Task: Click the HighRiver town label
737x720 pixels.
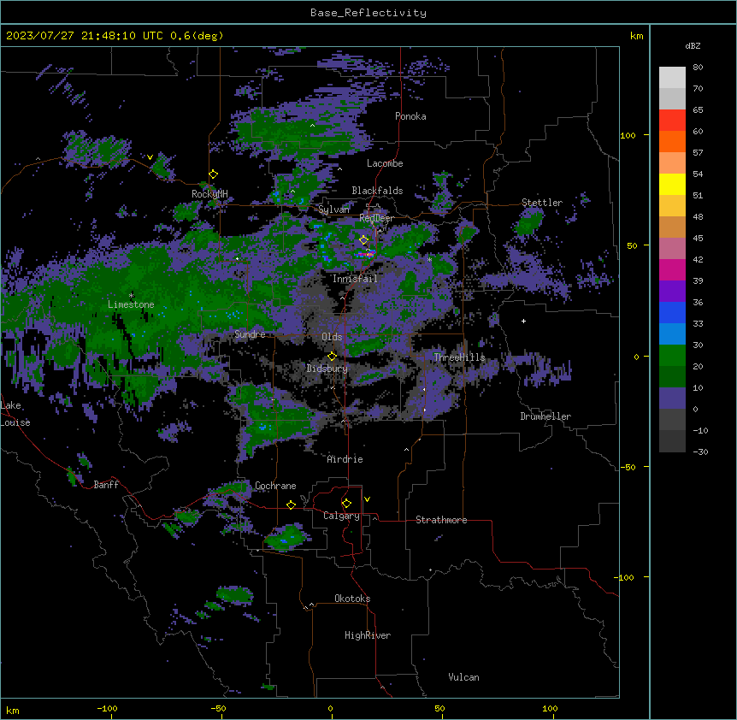Action: (x=368, y=635)
